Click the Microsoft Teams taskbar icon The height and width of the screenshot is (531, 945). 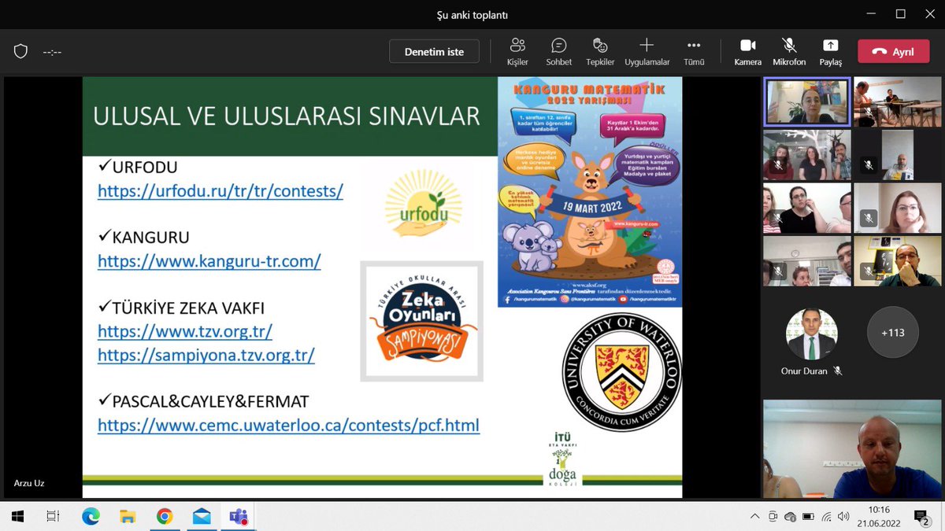coord(238,516)
